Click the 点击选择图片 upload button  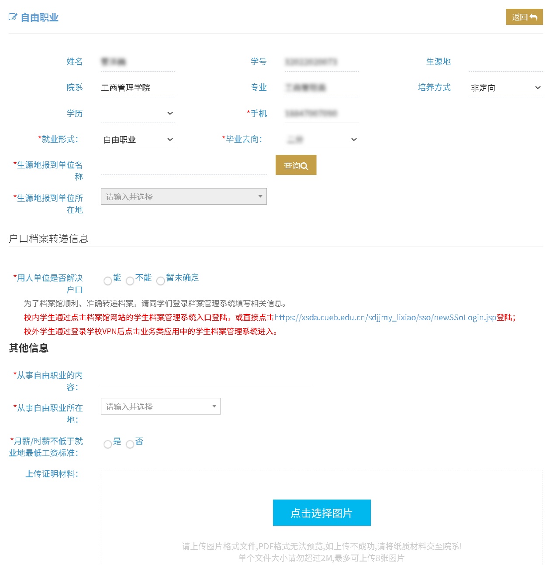coord(321,513)
